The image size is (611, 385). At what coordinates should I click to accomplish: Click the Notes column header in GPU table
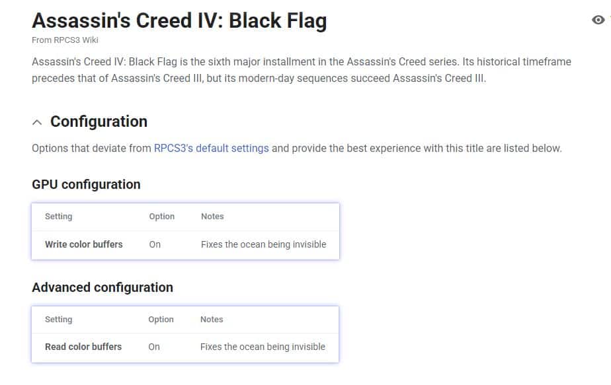pyautogui.click(x=212, y=217)
